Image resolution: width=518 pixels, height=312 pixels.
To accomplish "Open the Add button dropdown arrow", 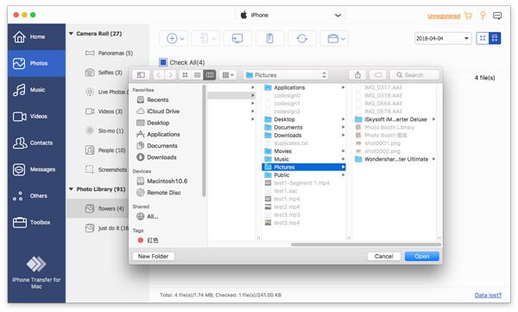I will (181, 39).
